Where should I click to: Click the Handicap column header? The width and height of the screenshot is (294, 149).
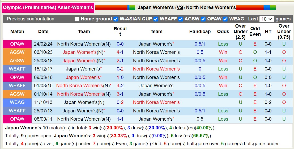(x=200, y=32)
